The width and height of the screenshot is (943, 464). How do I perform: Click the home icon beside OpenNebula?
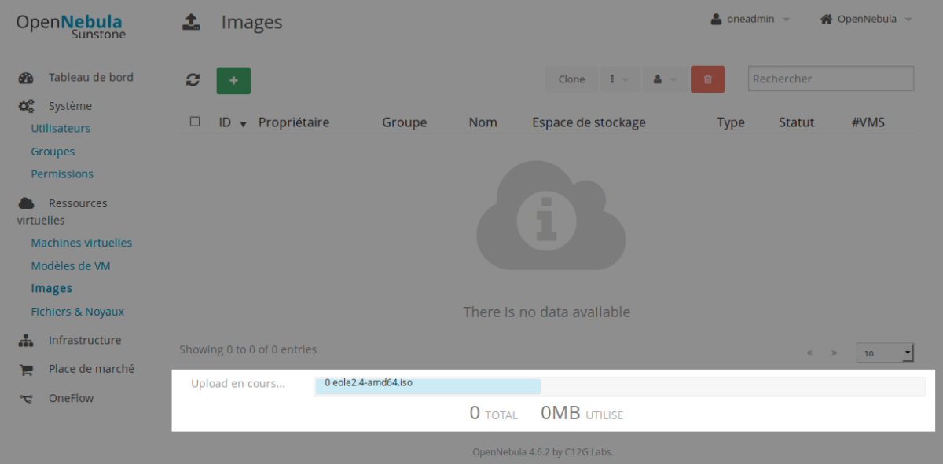pos(826,19)
